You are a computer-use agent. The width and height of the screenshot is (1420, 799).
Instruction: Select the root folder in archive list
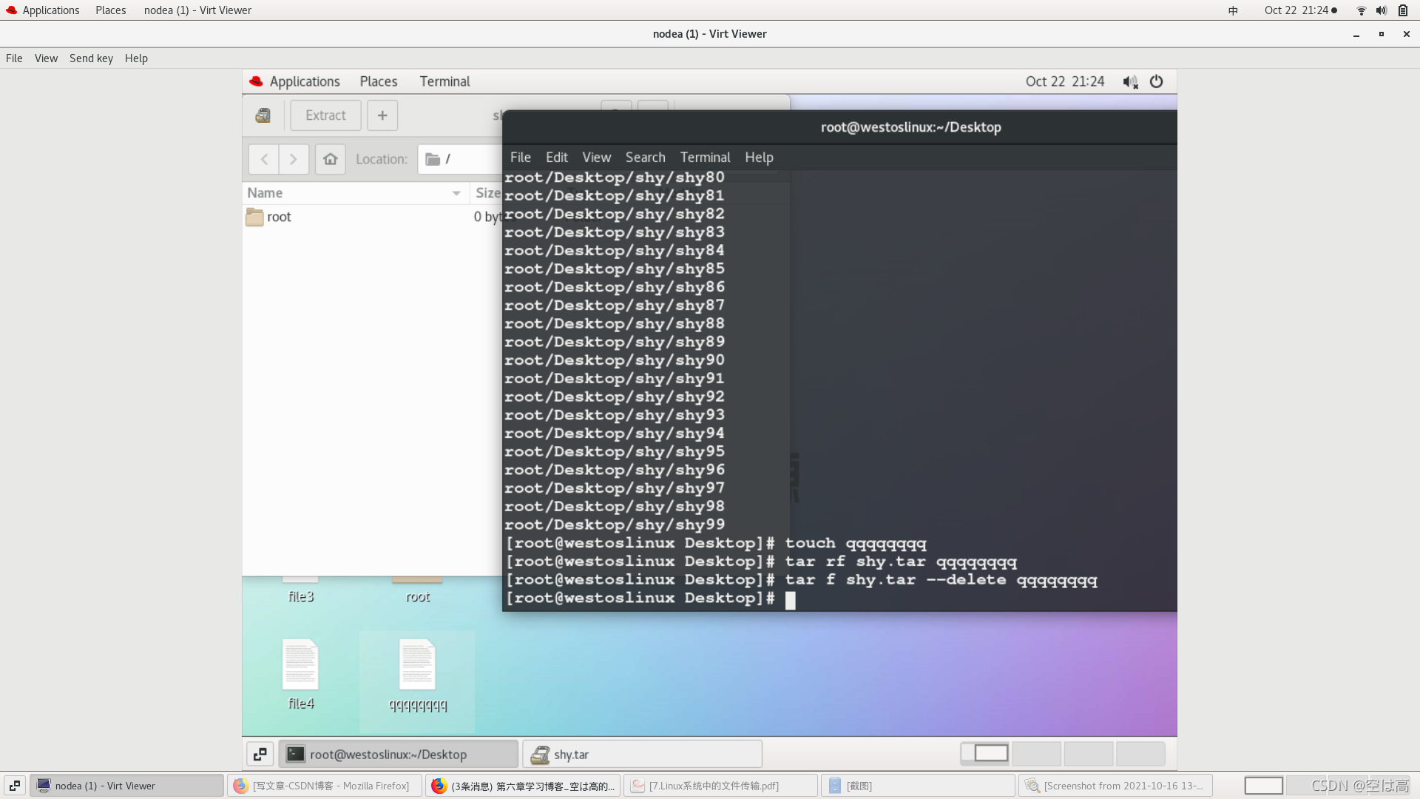click(279, 217)
